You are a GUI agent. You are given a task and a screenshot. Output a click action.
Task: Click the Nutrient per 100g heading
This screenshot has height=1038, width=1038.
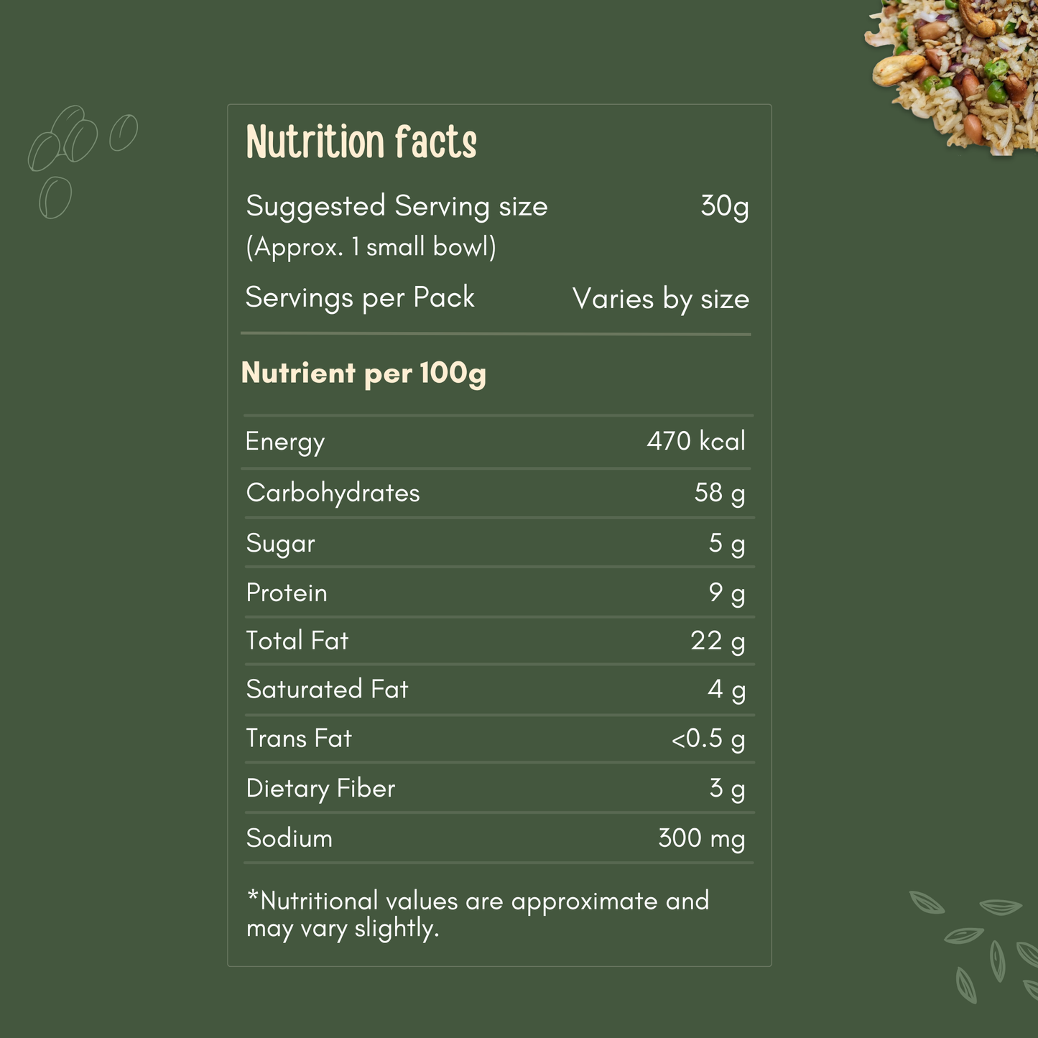[363, 373]
